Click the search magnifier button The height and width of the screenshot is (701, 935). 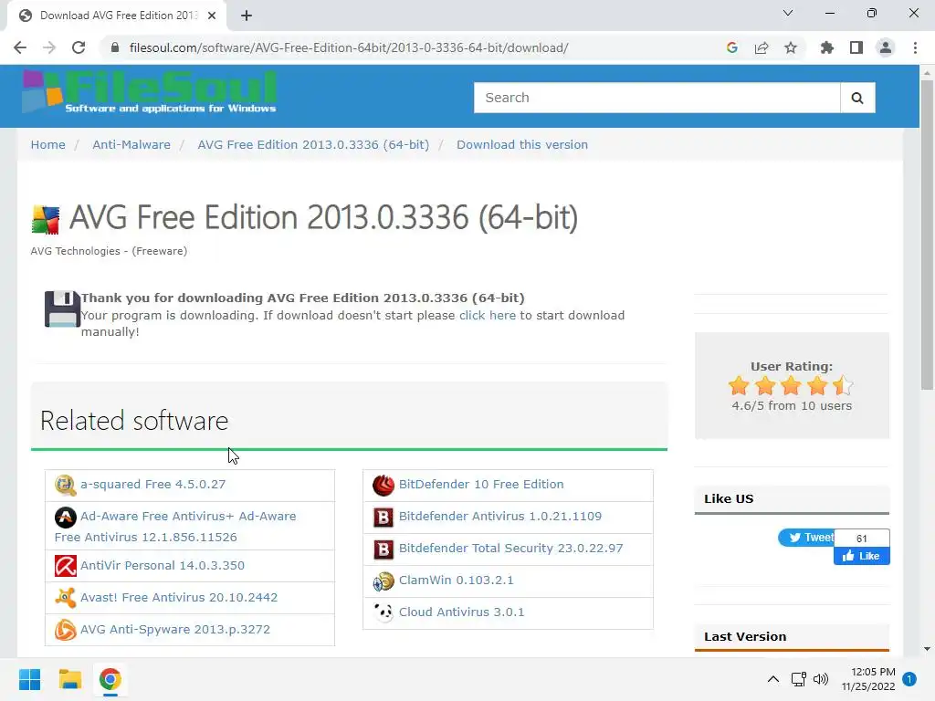click(x=857, y=98)
